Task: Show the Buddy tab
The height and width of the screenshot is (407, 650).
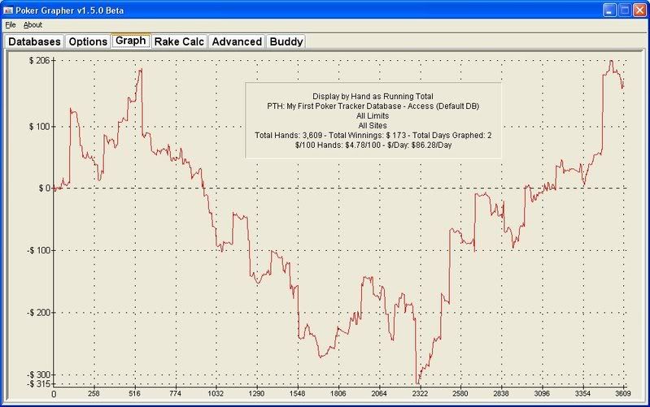Action: [286, 41]
